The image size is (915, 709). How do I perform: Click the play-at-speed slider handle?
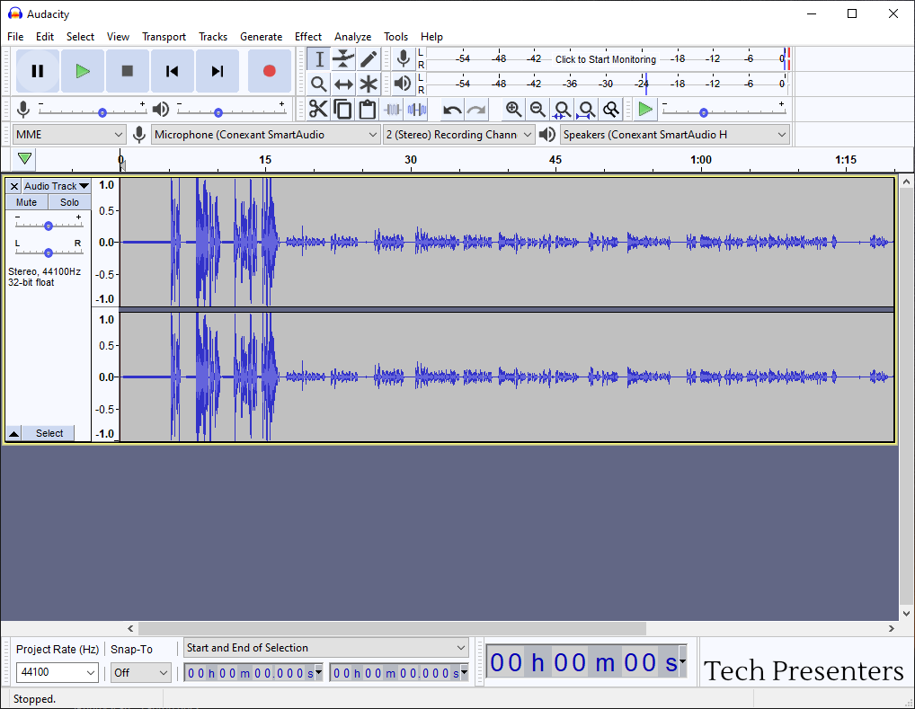pyautogui.click(x=704, y=112)
